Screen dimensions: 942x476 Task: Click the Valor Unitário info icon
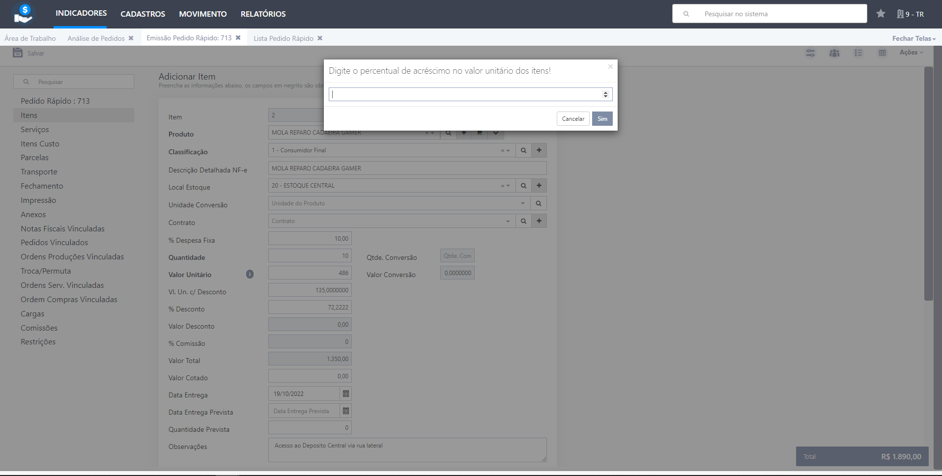[250, 274]
